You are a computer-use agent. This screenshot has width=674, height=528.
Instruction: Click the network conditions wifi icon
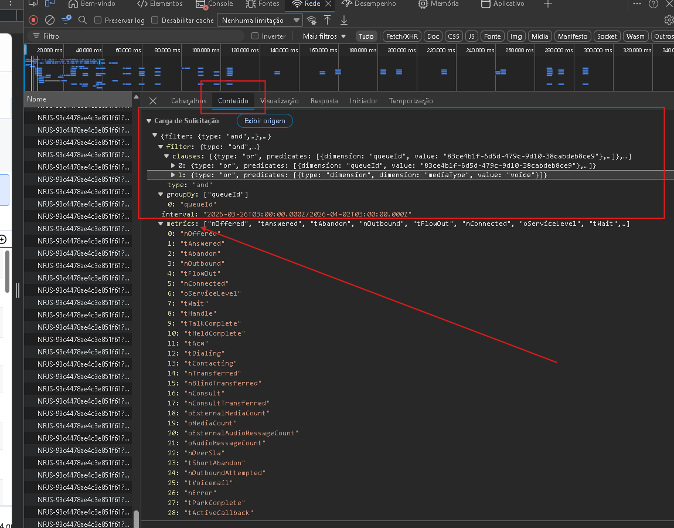tap(312, 21)
